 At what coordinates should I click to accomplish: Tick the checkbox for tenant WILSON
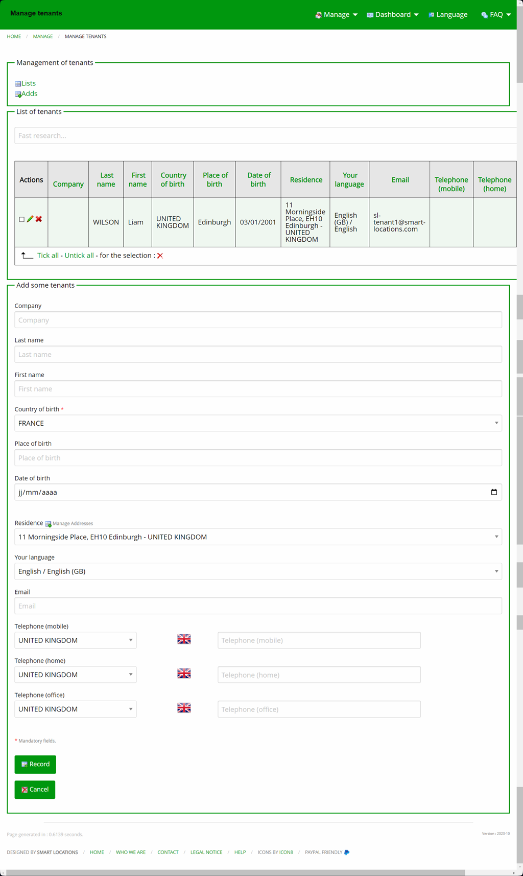click(21, 219)
